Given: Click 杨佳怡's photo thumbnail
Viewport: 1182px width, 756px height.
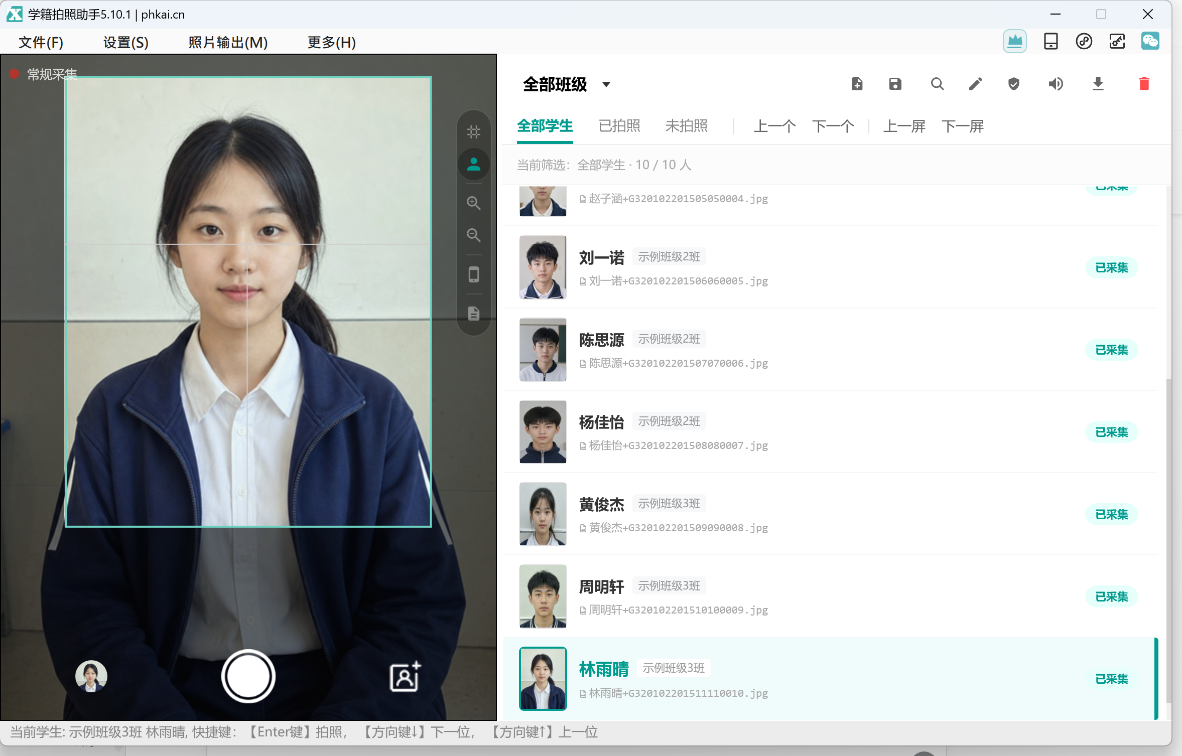Looking at the screenshot, I should 543,432.
